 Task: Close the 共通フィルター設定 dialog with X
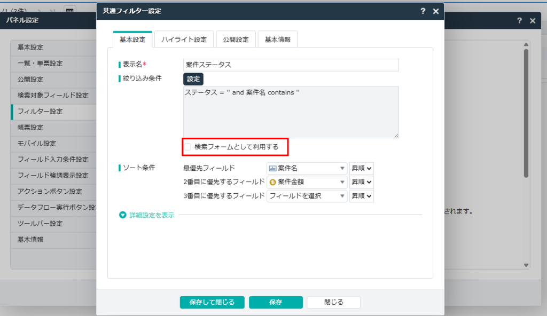[x=436, y=11]
